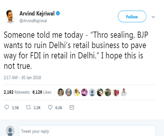Click the envelope direct message icon

(72, 108)
